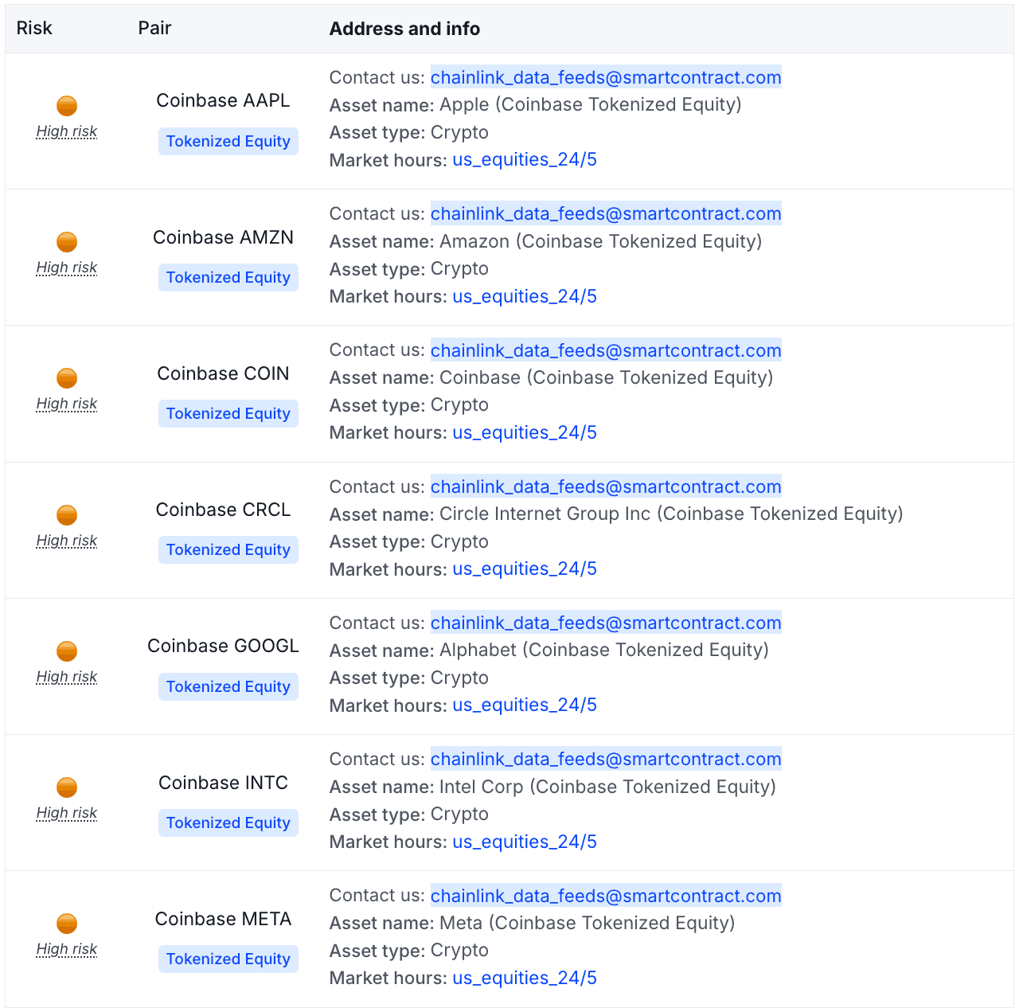Follow us_equities_24/5 market hours link for CRCL
The height and width of the screenshot is (1008, 1019).
coord(525,568)
